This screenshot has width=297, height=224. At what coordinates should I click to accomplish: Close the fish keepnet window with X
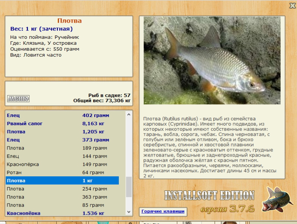(293, 6)
